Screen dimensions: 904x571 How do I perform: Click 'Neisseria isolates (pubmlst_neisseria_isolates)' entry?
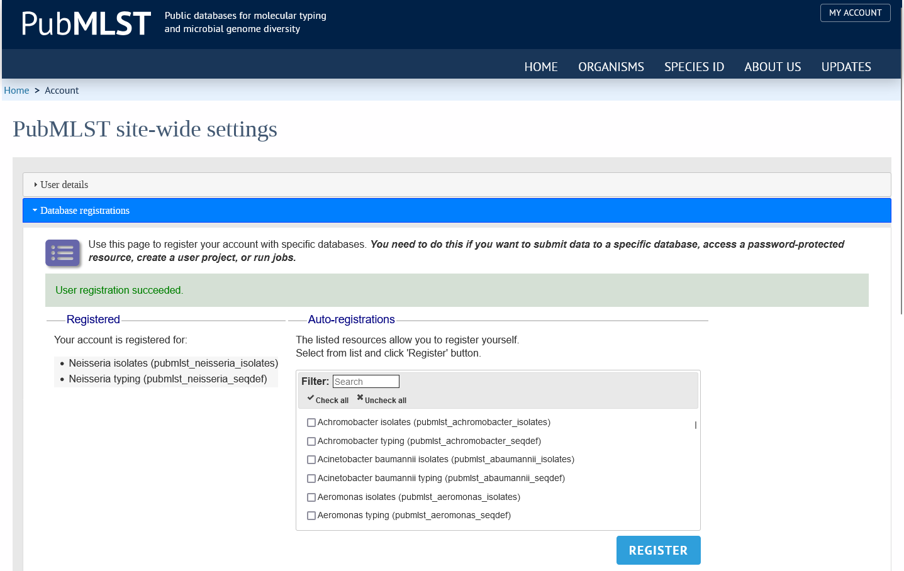click(173, 363)
